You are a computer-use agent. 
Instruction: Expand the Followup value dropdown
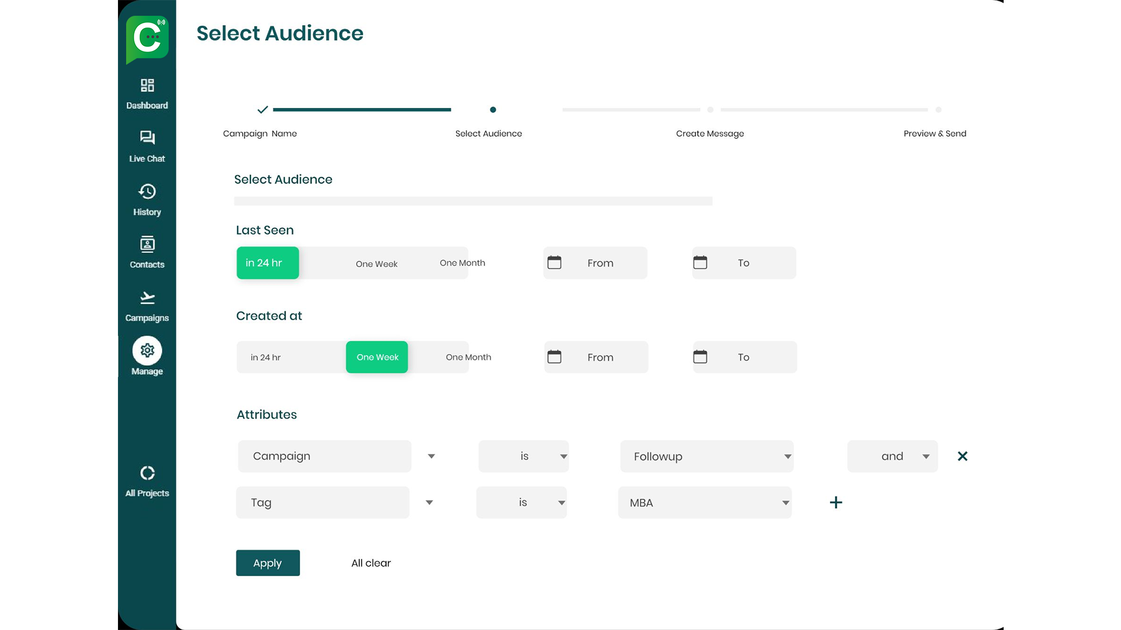(x=706, y=456)
